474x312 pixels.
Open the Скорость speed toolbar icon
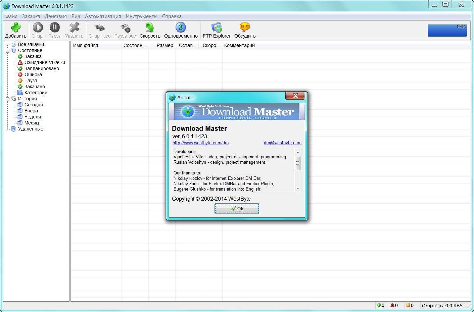pos(150,27)
